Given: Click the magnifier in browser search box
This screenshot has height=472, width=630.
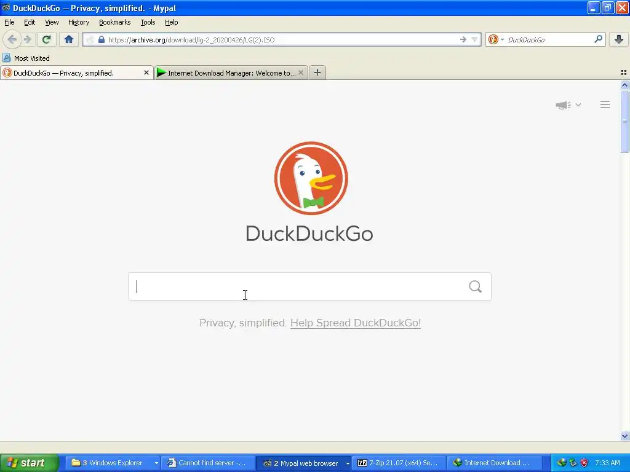Looking at the screenshot, I should point(598,39).
